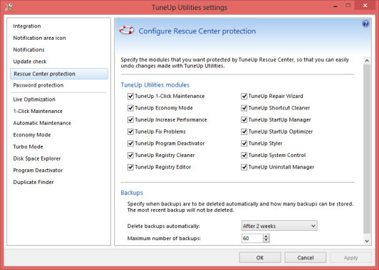Open Integration settings page
The height and width of the screenshot is (270, 379).
[27, 26]
